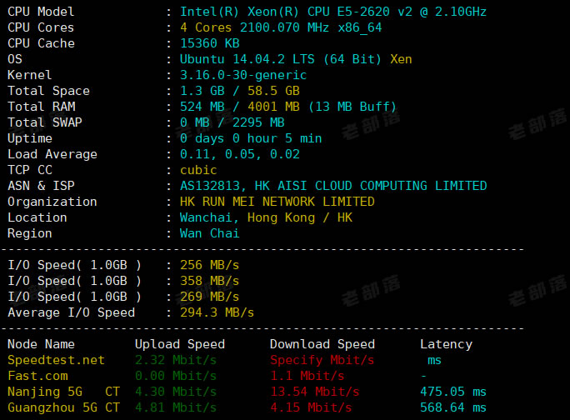Click the Location value Wanchai, Hong Kong

coord(266,217)
